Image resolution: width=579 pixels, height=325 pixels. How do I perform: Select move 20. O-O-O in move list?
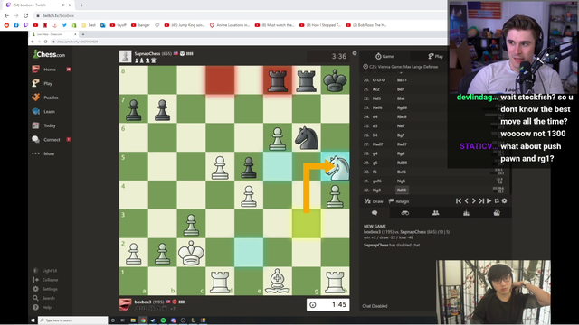pyautogui.click(x=378, y=80)
